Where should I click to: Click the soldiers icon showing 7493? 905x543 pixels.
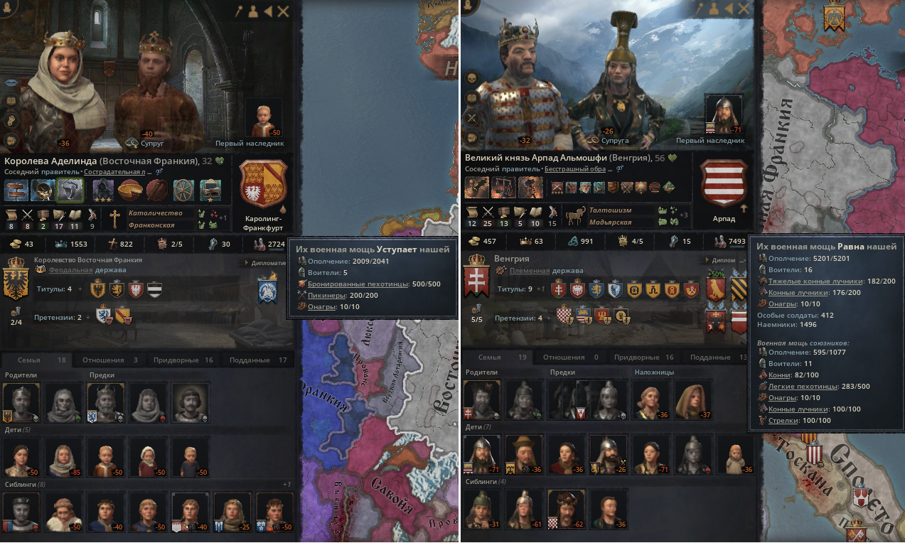[722, 242]
